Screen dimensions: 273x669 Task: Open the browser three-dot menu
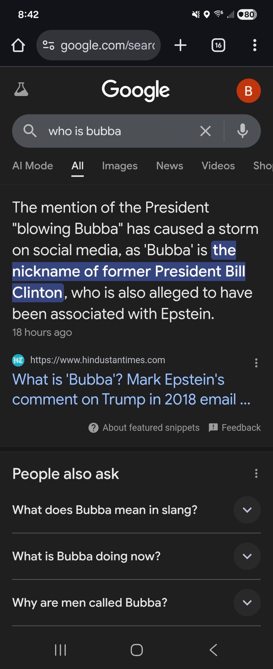click(x=255, y=45)
